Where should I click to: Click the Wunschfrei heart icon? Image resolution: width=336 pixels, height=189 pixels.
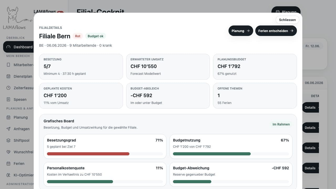8,152
